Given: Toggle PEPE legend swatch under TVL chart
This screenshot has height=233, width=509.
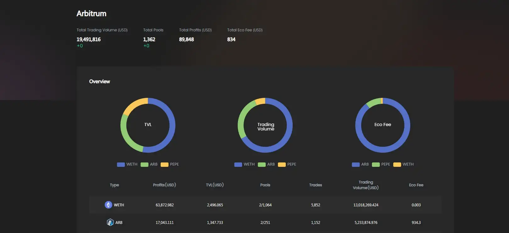Looking at the screenshot, I should (164, 165).
